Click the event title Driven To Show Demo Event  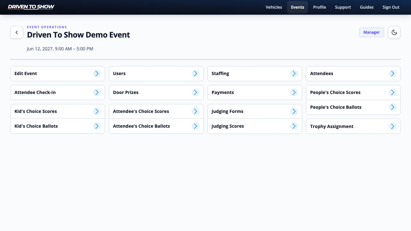[x=78, y=35]
